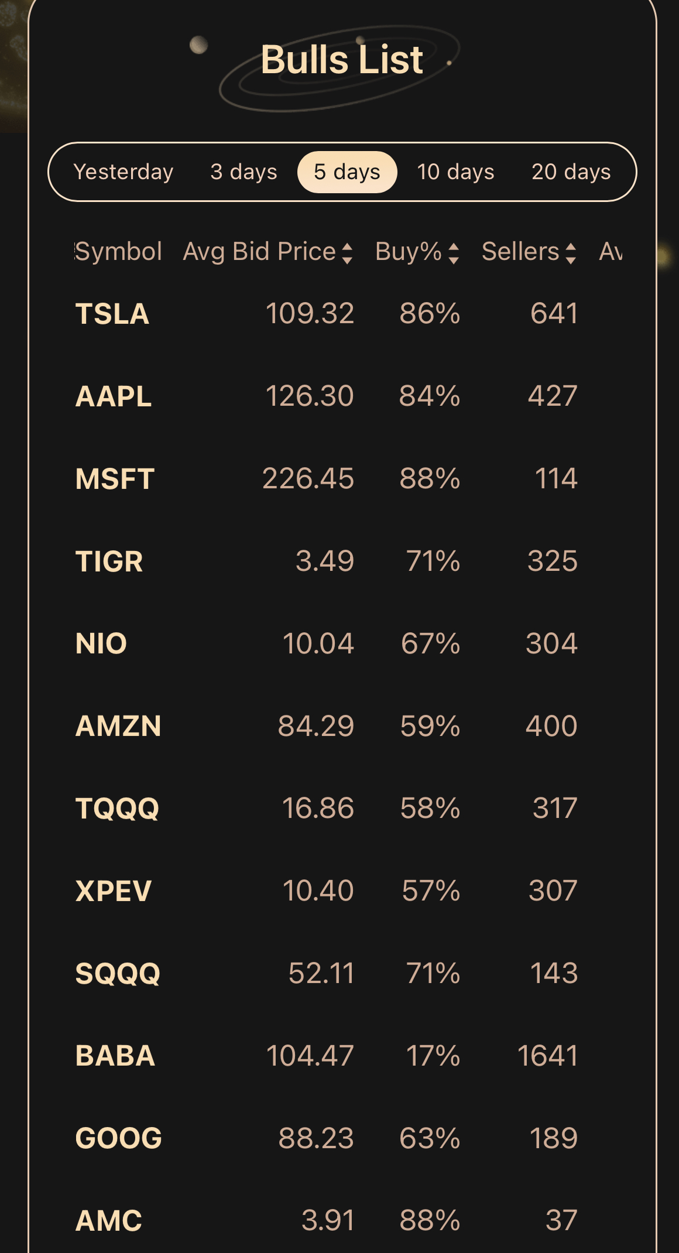Select the 5 days range
The image size is (679, 1253).
tap(347, 172)
